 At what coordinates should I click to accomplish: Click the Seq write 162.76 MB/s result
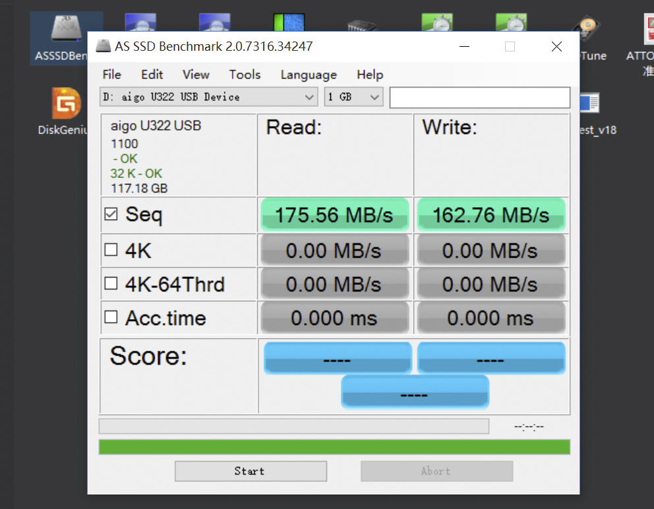click(x=491, y=215)
